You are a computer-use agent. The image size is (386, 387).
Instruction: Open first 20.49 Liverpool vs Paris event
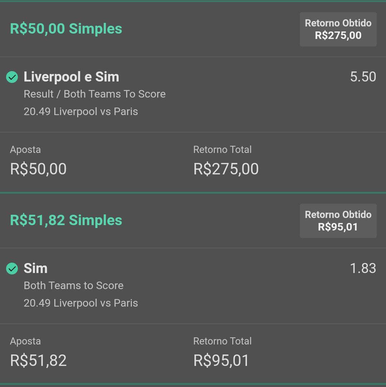81,111
